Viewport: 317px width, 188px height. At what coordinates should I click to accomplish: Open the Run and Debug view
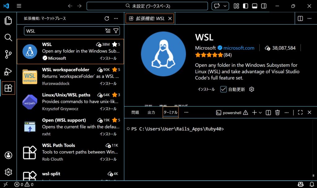click(8, 72)
